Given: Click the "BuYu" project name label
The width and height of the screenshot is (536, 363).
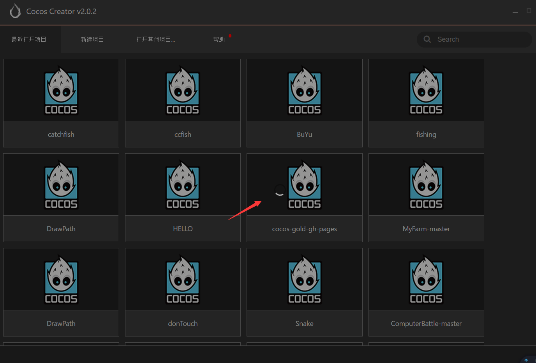Looking at the screenshot, I should click(305, 135).
